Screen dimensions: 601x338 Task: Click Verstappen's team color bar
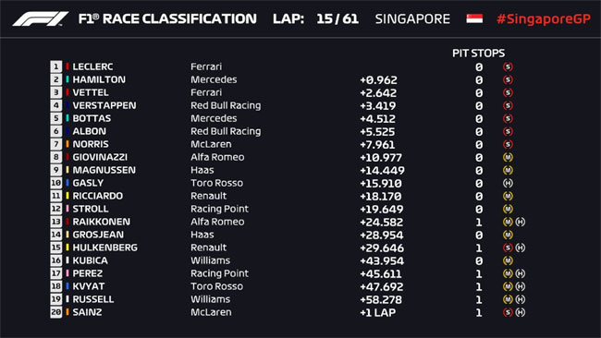coord(67,105)
